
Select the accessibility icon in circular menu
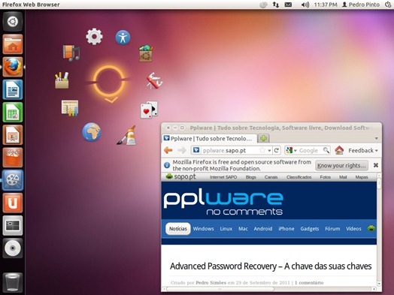click(123, 38)
